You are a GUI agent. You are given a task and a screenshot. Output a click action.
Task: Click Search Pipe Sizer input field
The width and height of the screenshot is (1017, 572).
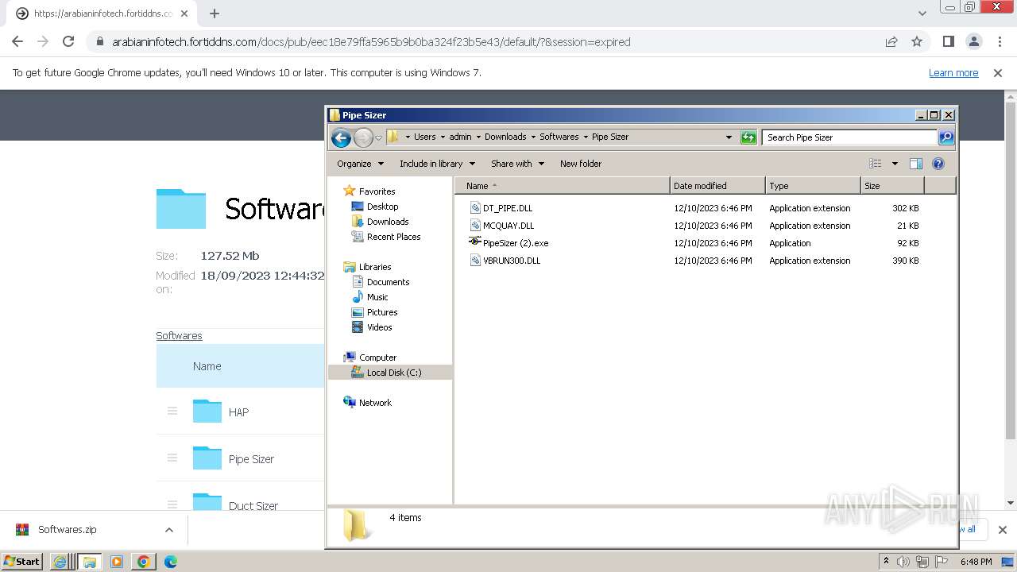pyautogui.click(x=849, y=137)
